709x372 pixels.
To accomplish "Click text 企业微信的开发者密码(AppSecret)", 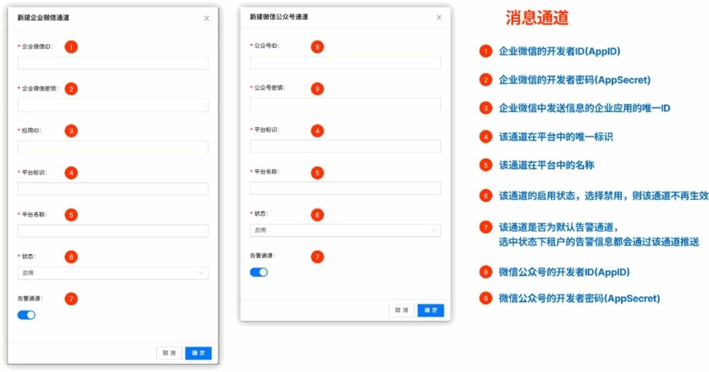I will (x=575, y=80).
